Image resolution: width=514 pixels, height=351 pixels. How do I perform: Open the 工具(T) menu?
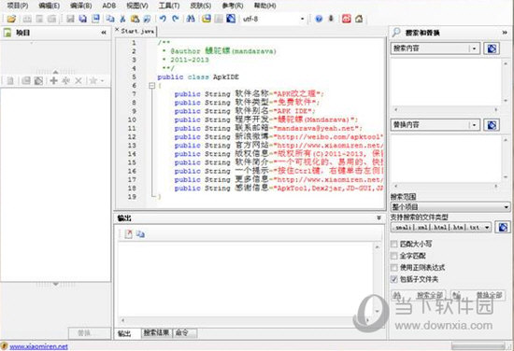169,6
